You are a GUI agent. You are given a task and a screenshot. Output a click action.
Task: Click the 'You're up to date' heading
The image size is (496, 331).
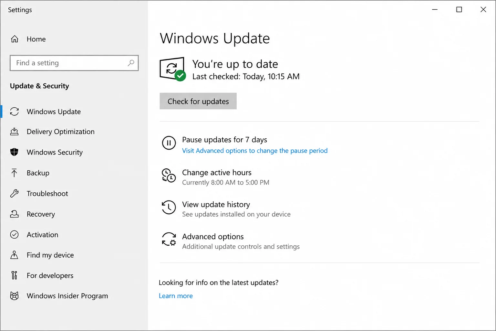point(235,64)
